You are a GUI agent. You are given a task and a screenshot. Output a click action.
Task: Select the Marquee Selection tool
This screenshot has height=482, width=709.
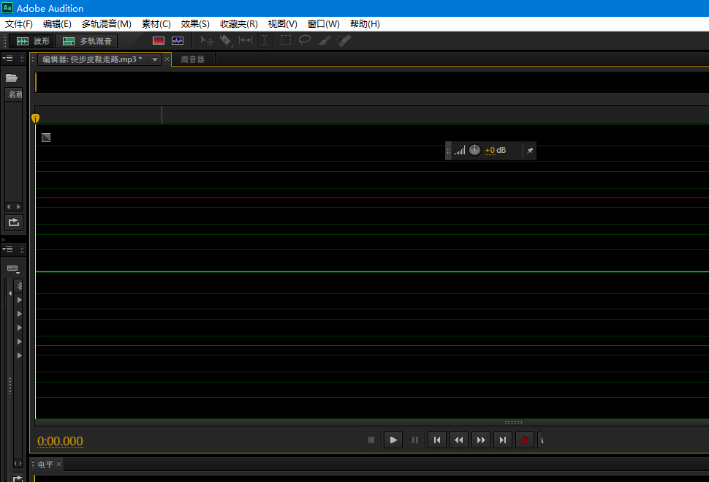pyautogui.click(x=285, y=40)
